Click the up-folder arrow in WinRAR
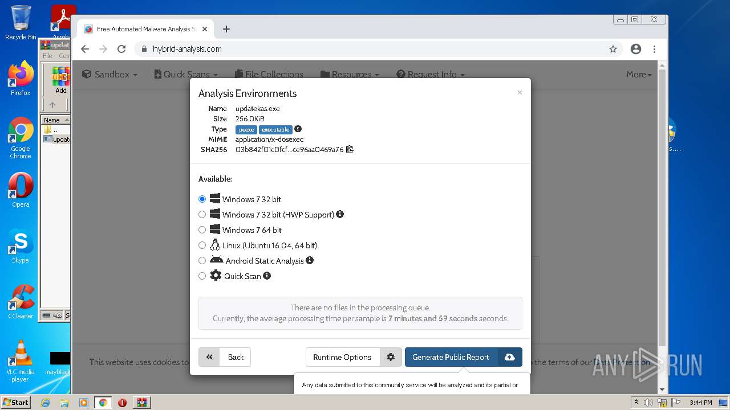 coord(52,105)
